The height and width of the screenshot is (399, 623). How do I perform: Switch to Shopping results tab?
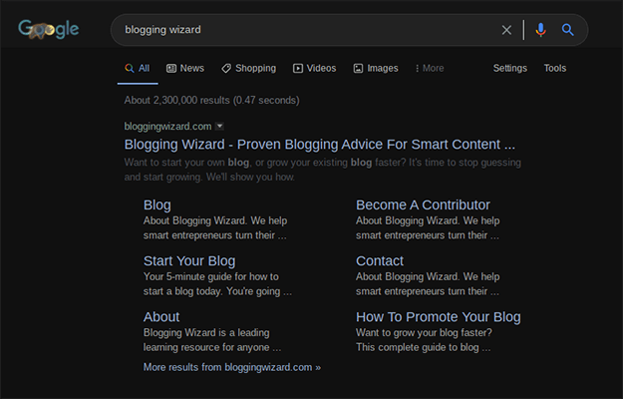[248, 68]
